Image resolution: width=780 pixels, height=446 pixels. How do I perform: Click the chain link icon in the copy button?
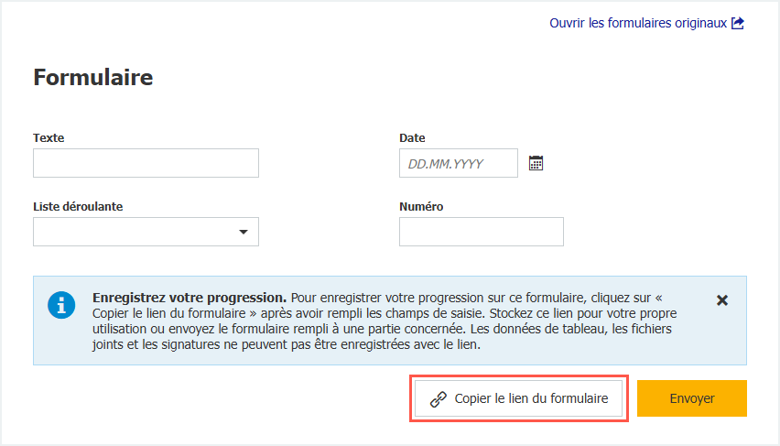439,398
